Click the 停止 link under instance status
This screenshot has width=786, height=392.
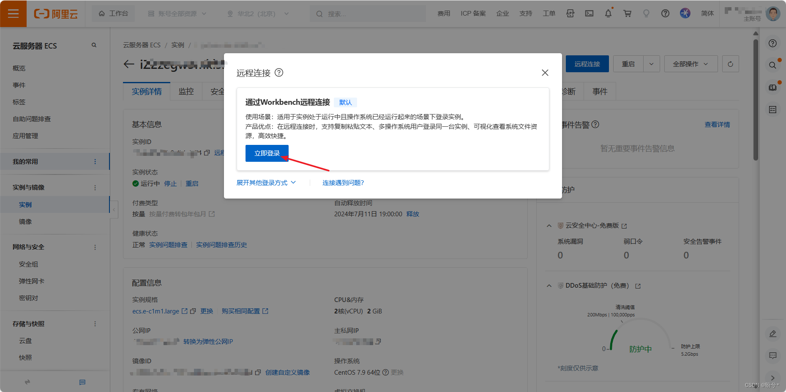coord(170,183)
